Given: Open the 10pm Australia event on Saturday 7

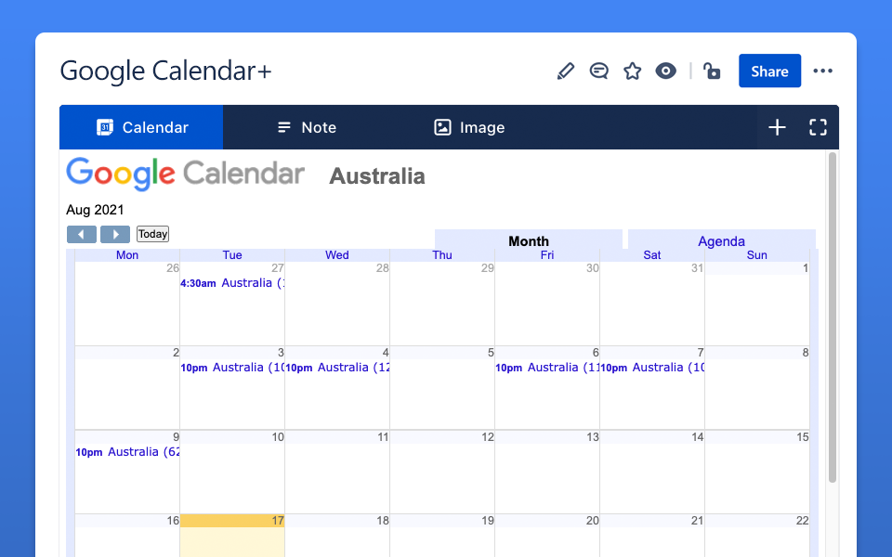Looking at the screenshot, I should (x=652, y=368).
